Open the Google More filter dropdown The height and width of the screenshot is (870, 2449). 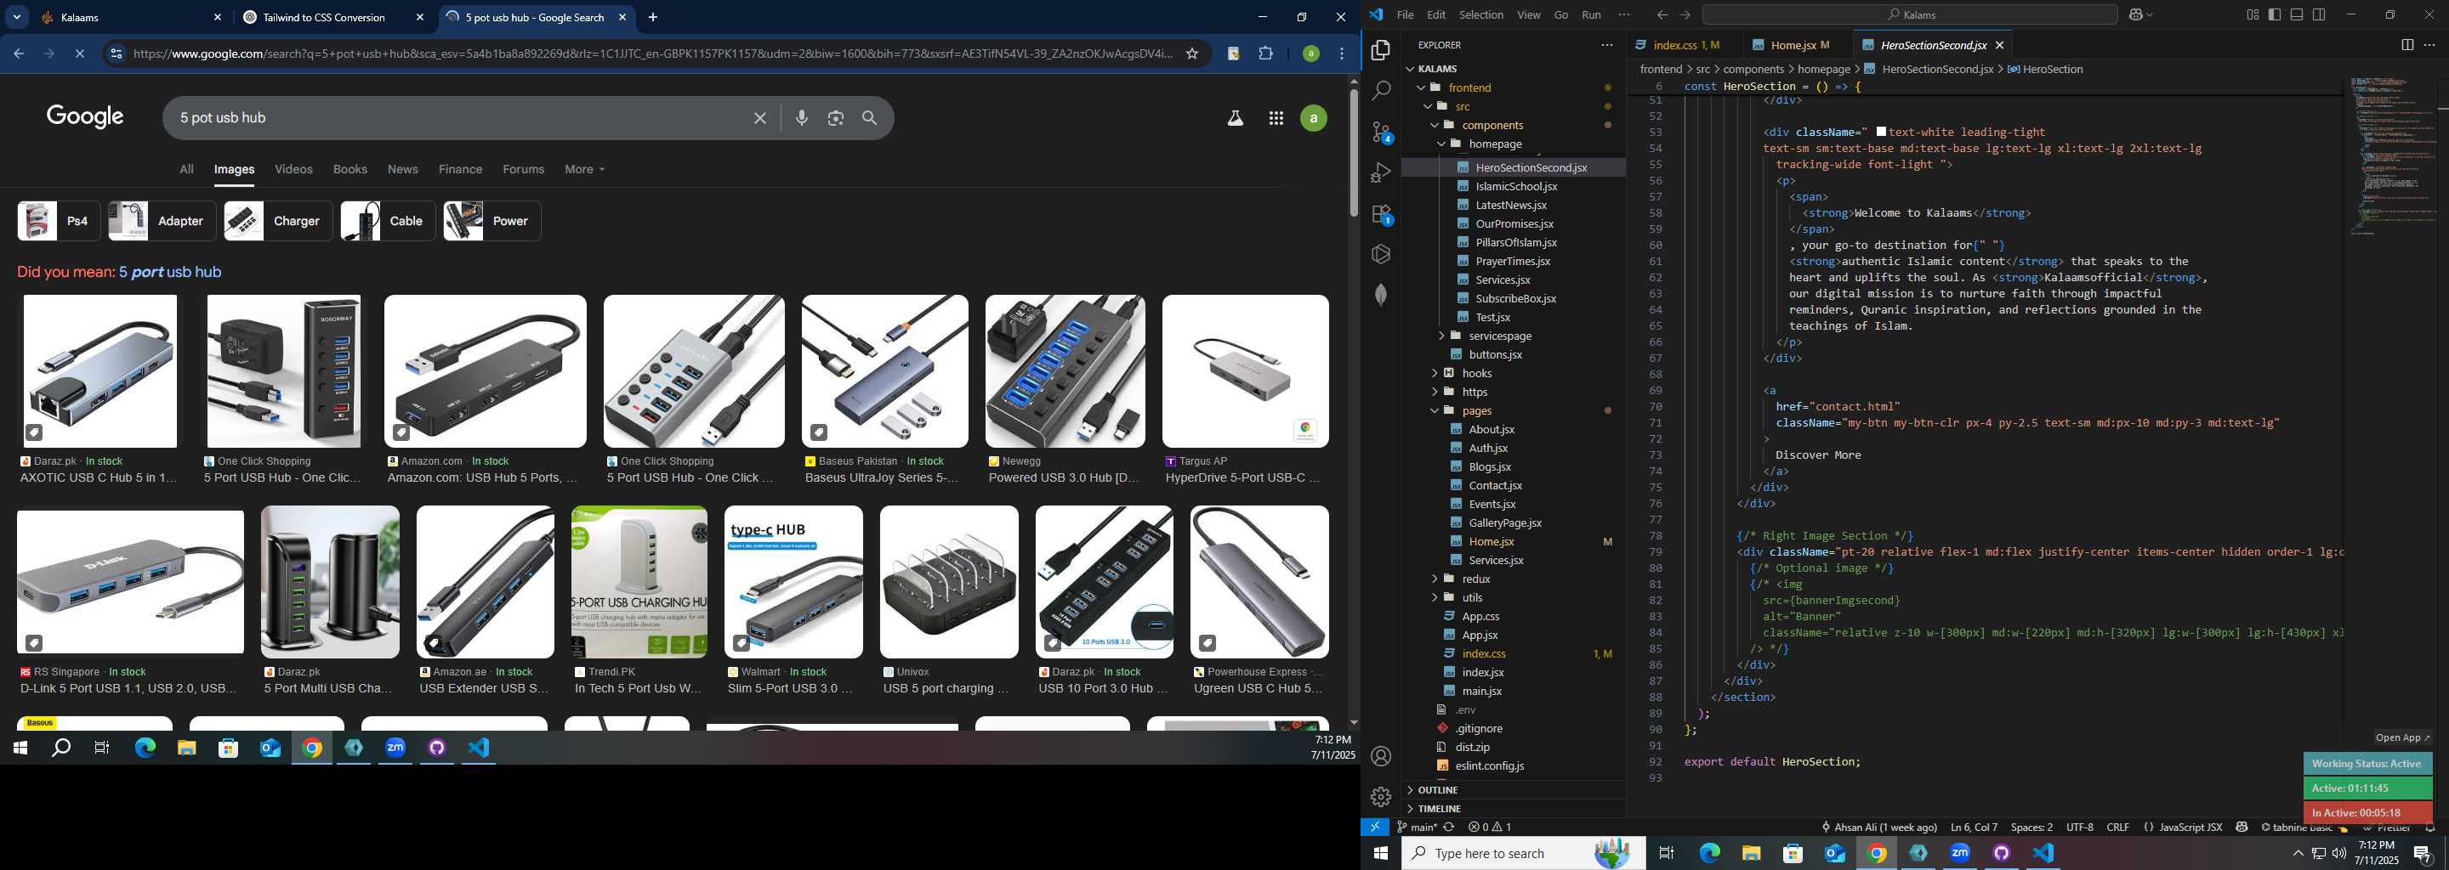click(x=583, y=169)
